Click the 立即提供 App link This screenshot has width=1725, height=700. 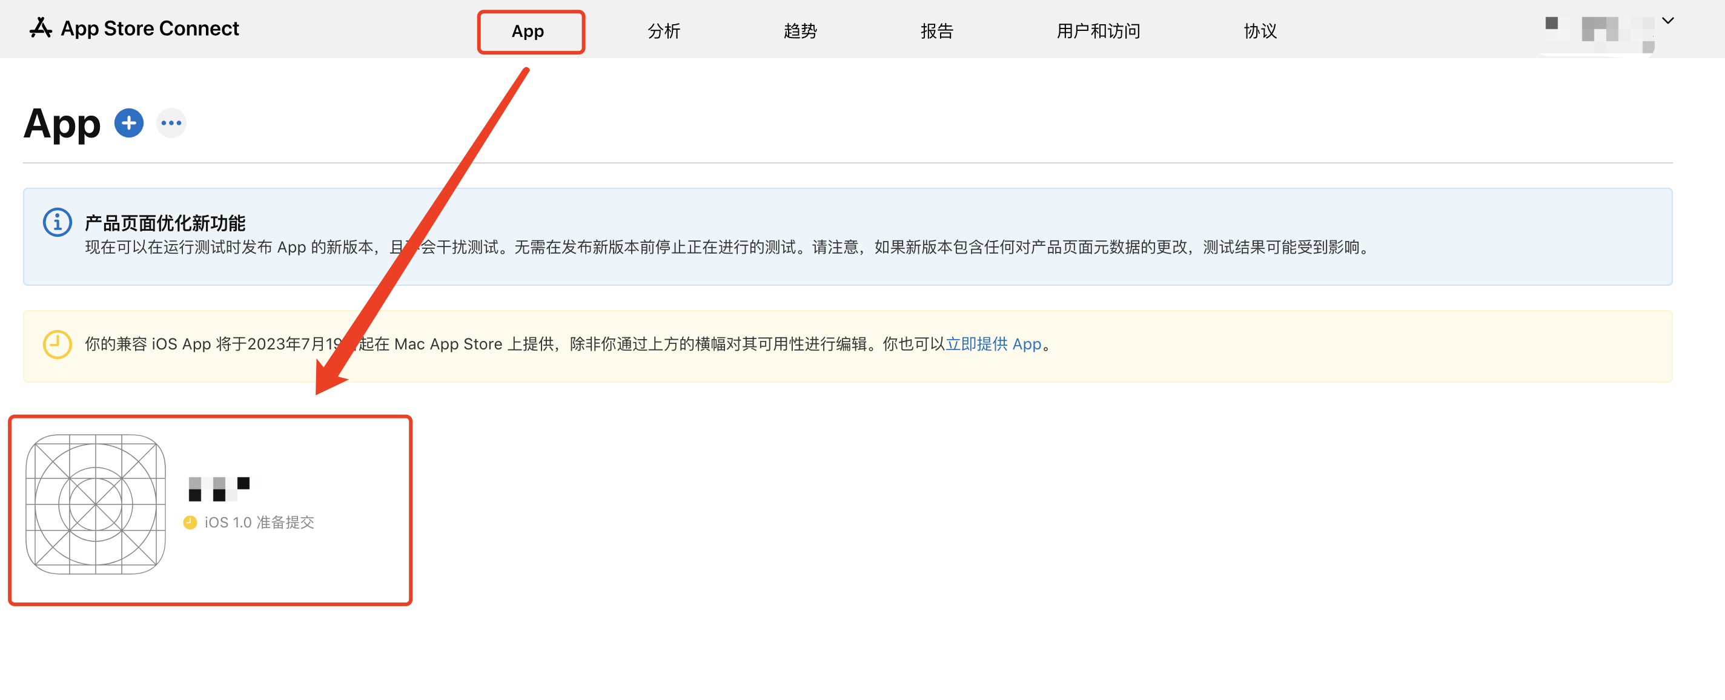tap(993, 344)
